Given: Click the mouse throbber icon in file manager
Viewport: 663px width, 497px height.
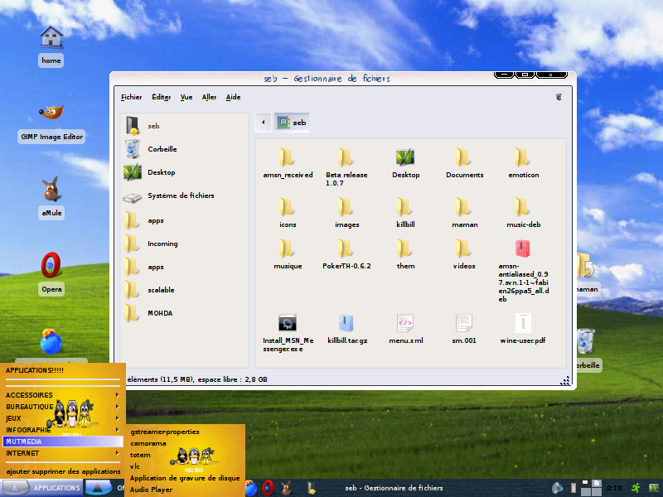Looking at the screenshot, I should tap(559, 97).
